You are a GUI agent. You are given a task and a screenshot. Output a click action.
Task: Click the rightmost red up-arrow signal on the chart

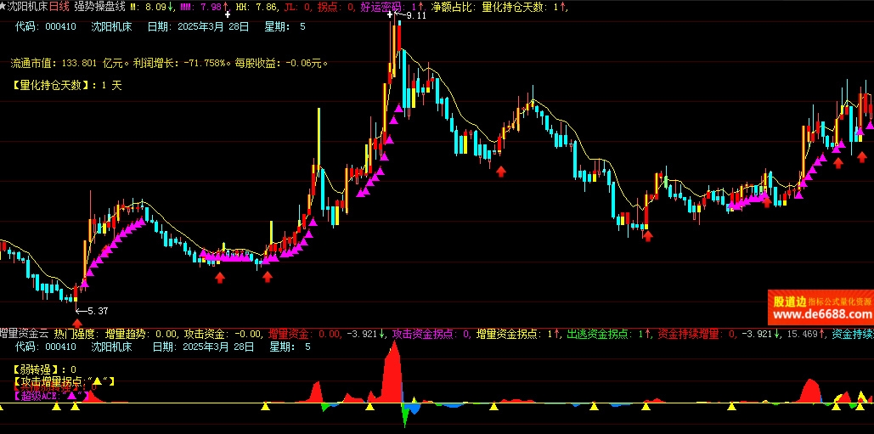(x=862, y=158)
